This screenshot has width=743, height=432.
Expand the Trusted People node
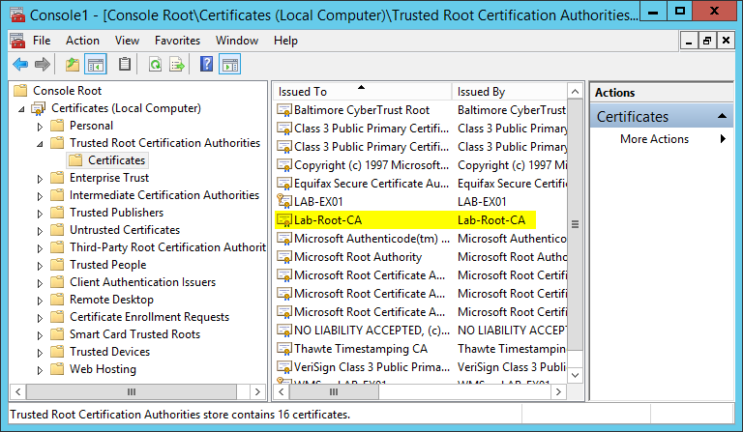coord(40,266)
